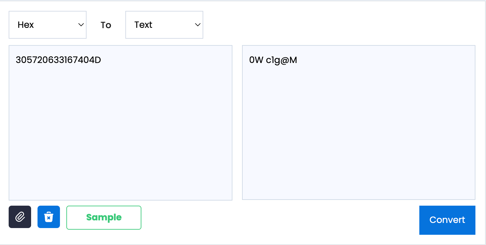This screenshot has height=245, width=486.
Task: Click the paperclip attach file icon
Action: [x=20, y=217]
